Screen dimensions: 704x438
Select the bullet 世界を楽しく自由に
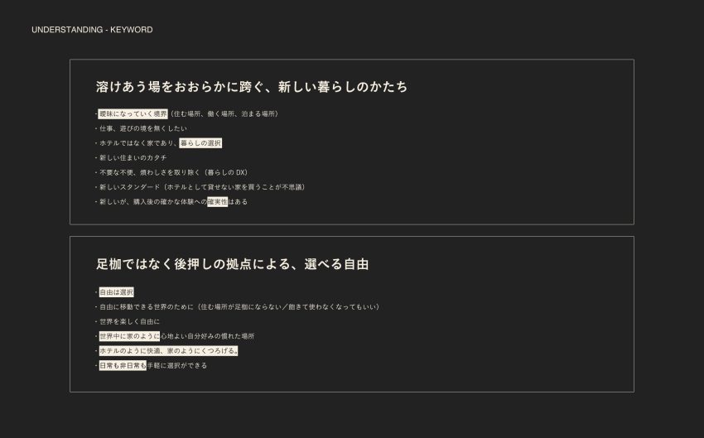128,322
